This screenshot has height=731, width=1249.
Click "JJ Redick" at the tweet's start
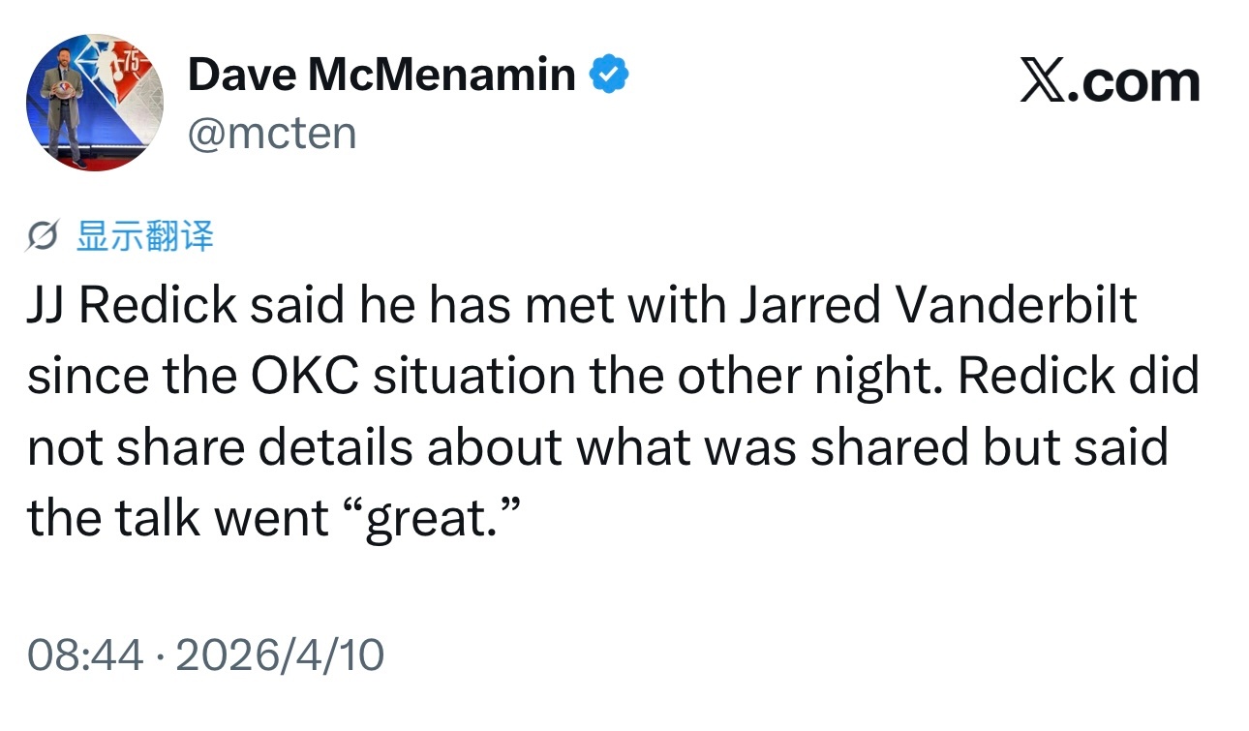[132, 307]
